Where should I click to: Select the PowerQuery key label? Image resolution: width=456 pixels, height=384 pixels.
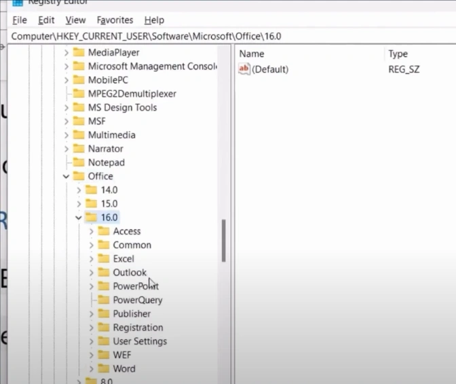point(138,300)
